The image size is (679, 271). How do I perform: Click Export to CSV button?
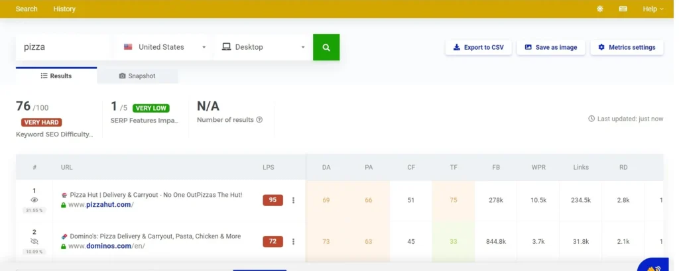click(x=478, y=47)
